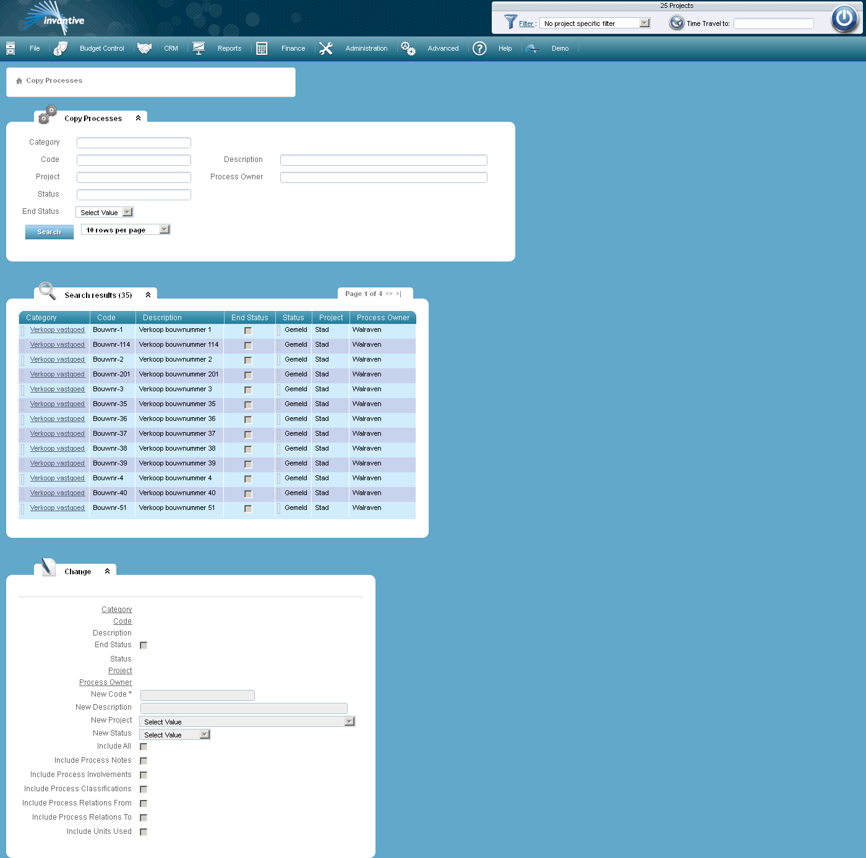This screenshot has width=866, height=858.
Task: Click the Advanced gears icon
Action: pos(408,48)
